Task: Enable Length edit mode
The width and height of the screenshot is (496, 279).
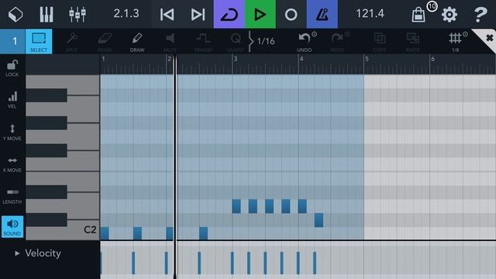Action: (x=12, y=196)
